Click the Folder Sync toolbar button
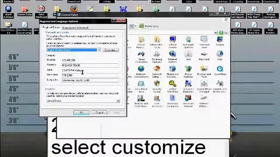 149,26
